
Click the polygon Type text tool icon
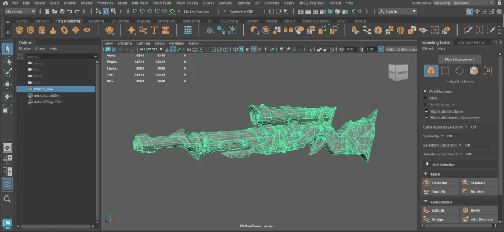[x=154, y=30]
